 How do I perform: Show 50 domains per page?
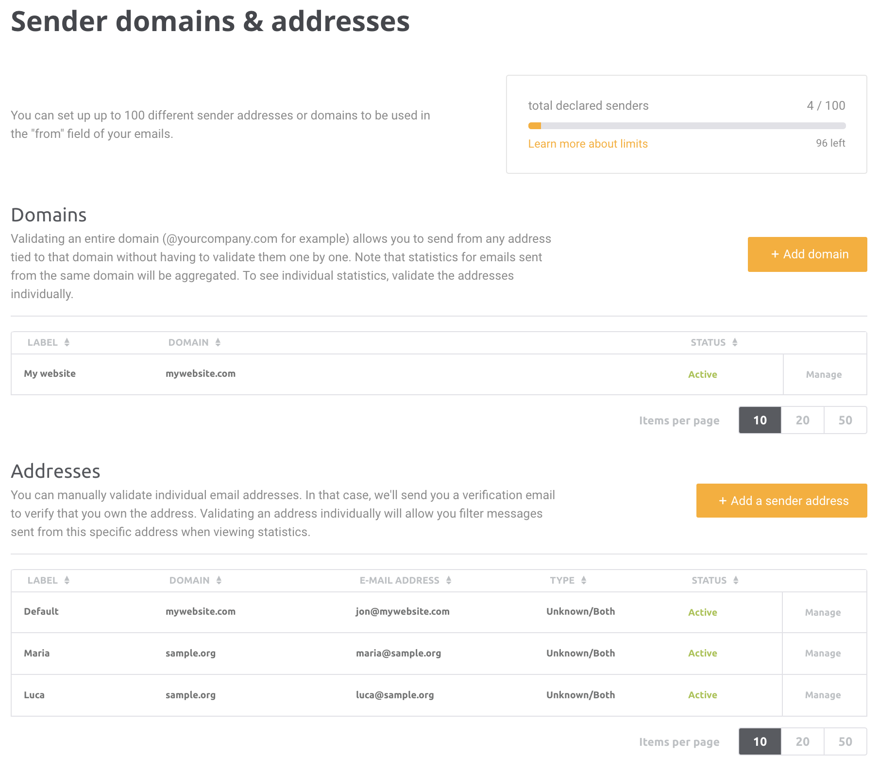pyautogui.click(x=845, y=420)
